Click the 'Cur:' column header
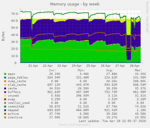Screen dimensions: 150x128 coord(53,70)
